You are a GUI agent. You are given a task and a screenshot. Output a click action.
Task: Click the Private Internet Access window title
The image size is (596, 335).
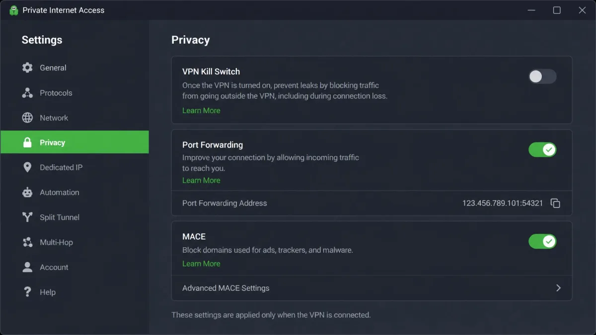click(64, 10)
